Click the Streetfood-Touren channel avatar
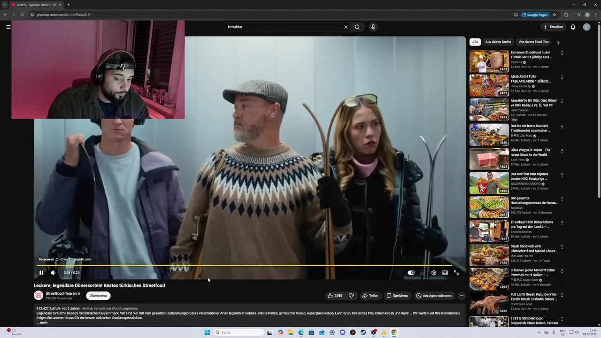 pos(39,295)
